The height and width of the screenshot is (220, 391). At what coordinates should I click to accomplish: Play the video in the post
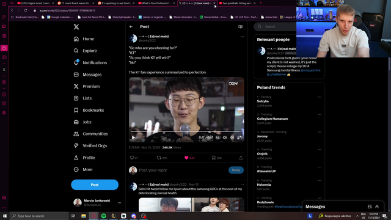tap(133, 137)
